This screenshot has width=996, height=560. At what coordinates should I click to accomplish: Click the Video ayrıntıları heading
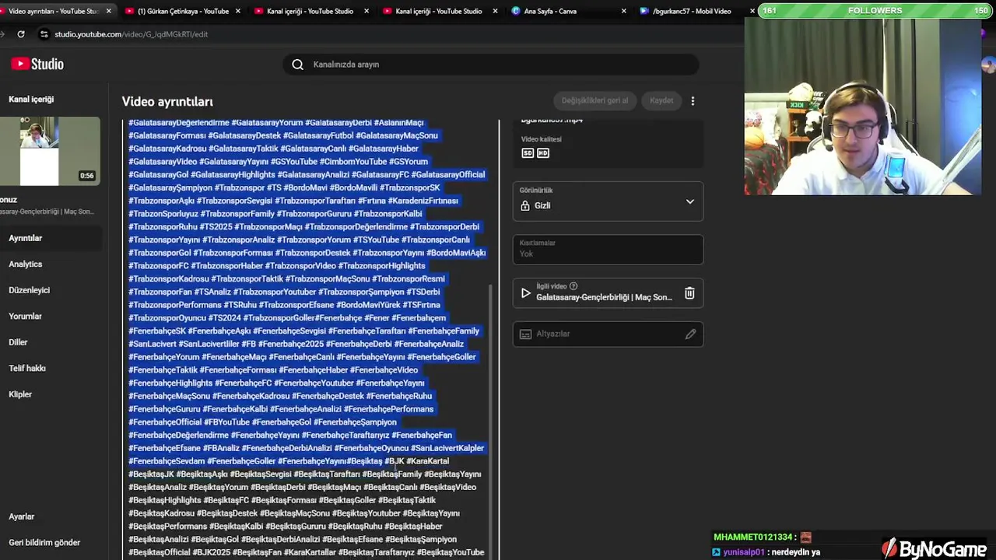tap(167, 102)
